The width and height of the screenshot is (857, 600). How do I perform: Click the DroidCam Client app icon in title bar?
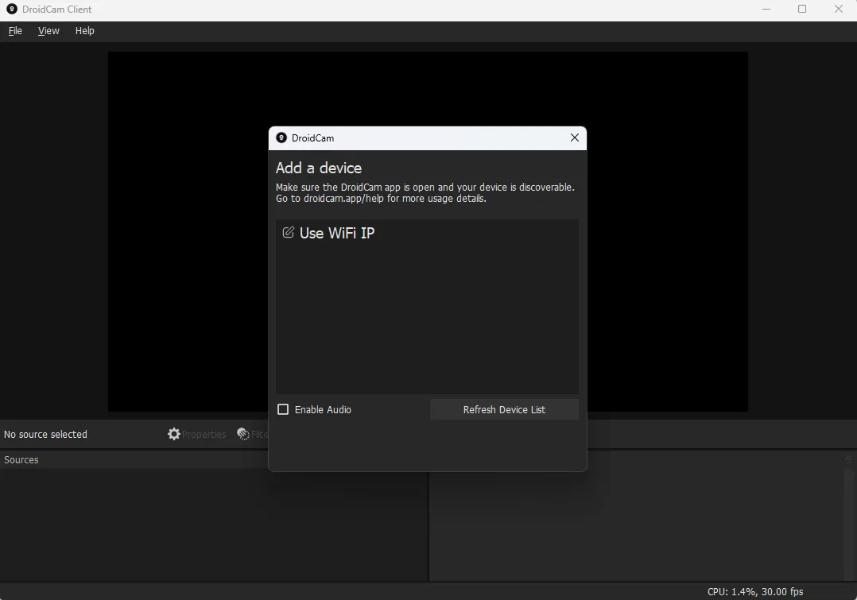tap(11, 10)
